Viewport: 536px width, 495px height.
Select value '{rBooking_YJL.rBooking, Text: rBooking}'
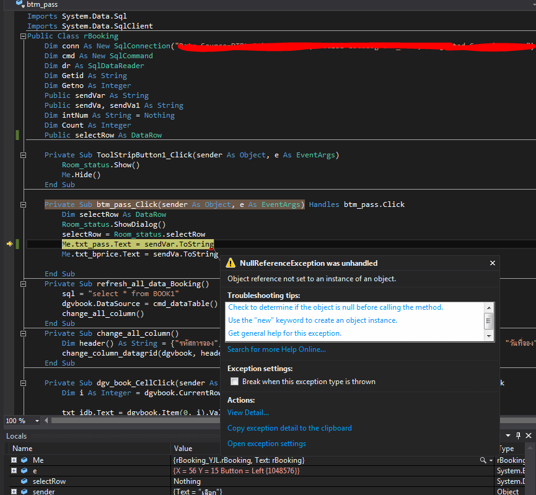coord(239,460)
